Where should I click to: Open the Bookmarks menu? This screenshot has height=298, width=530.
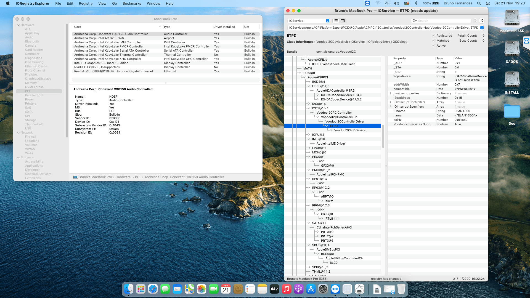click(132, 3)
